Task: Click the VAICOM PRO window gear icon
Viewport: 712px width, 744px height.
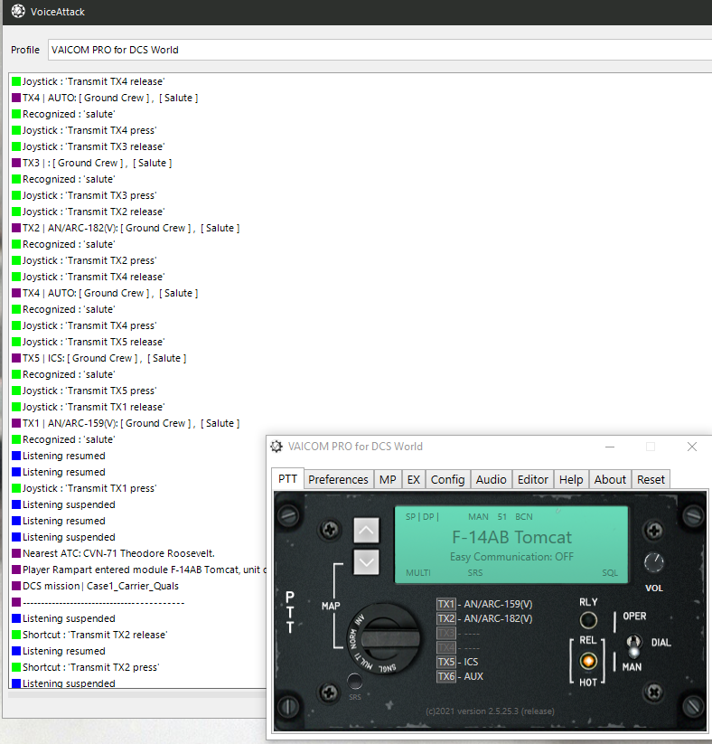Action: click(x=276, y=447)
